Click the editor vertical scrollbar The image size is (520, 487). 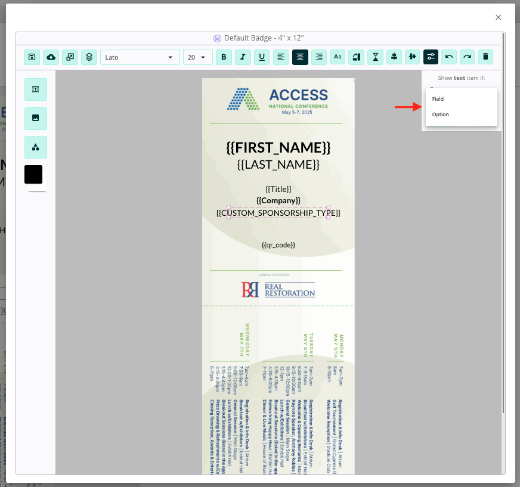click(x=503, y=224)
